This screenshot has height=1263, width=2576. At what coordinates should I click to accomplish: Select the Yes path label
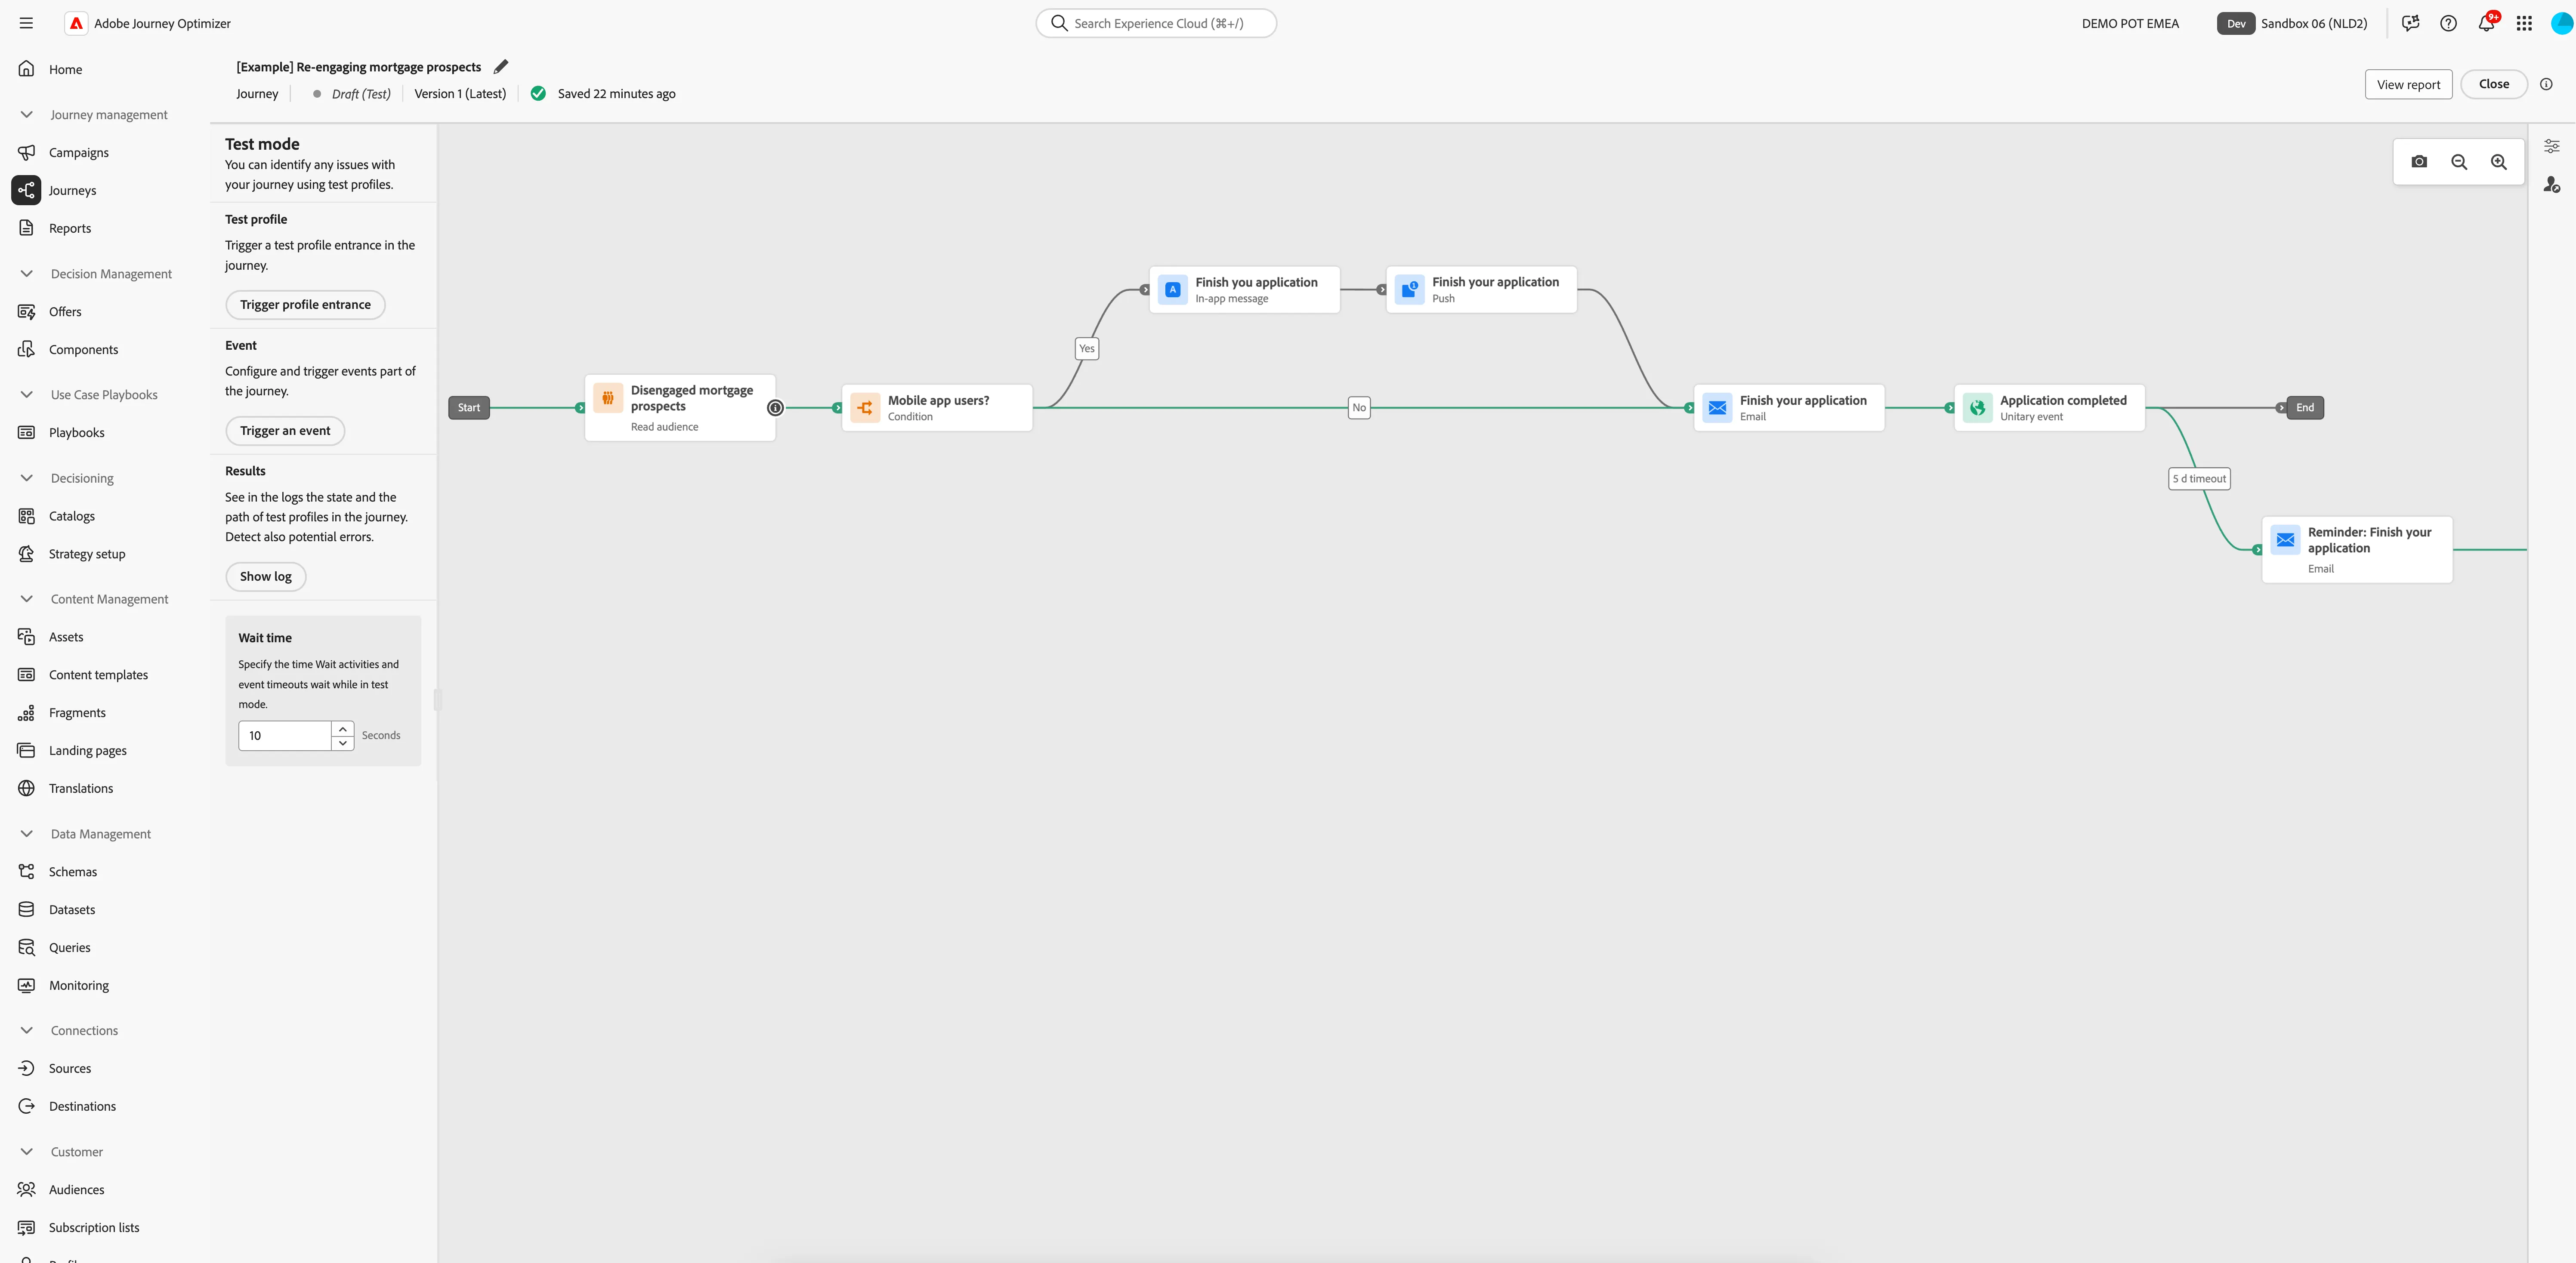point(1086,349)
